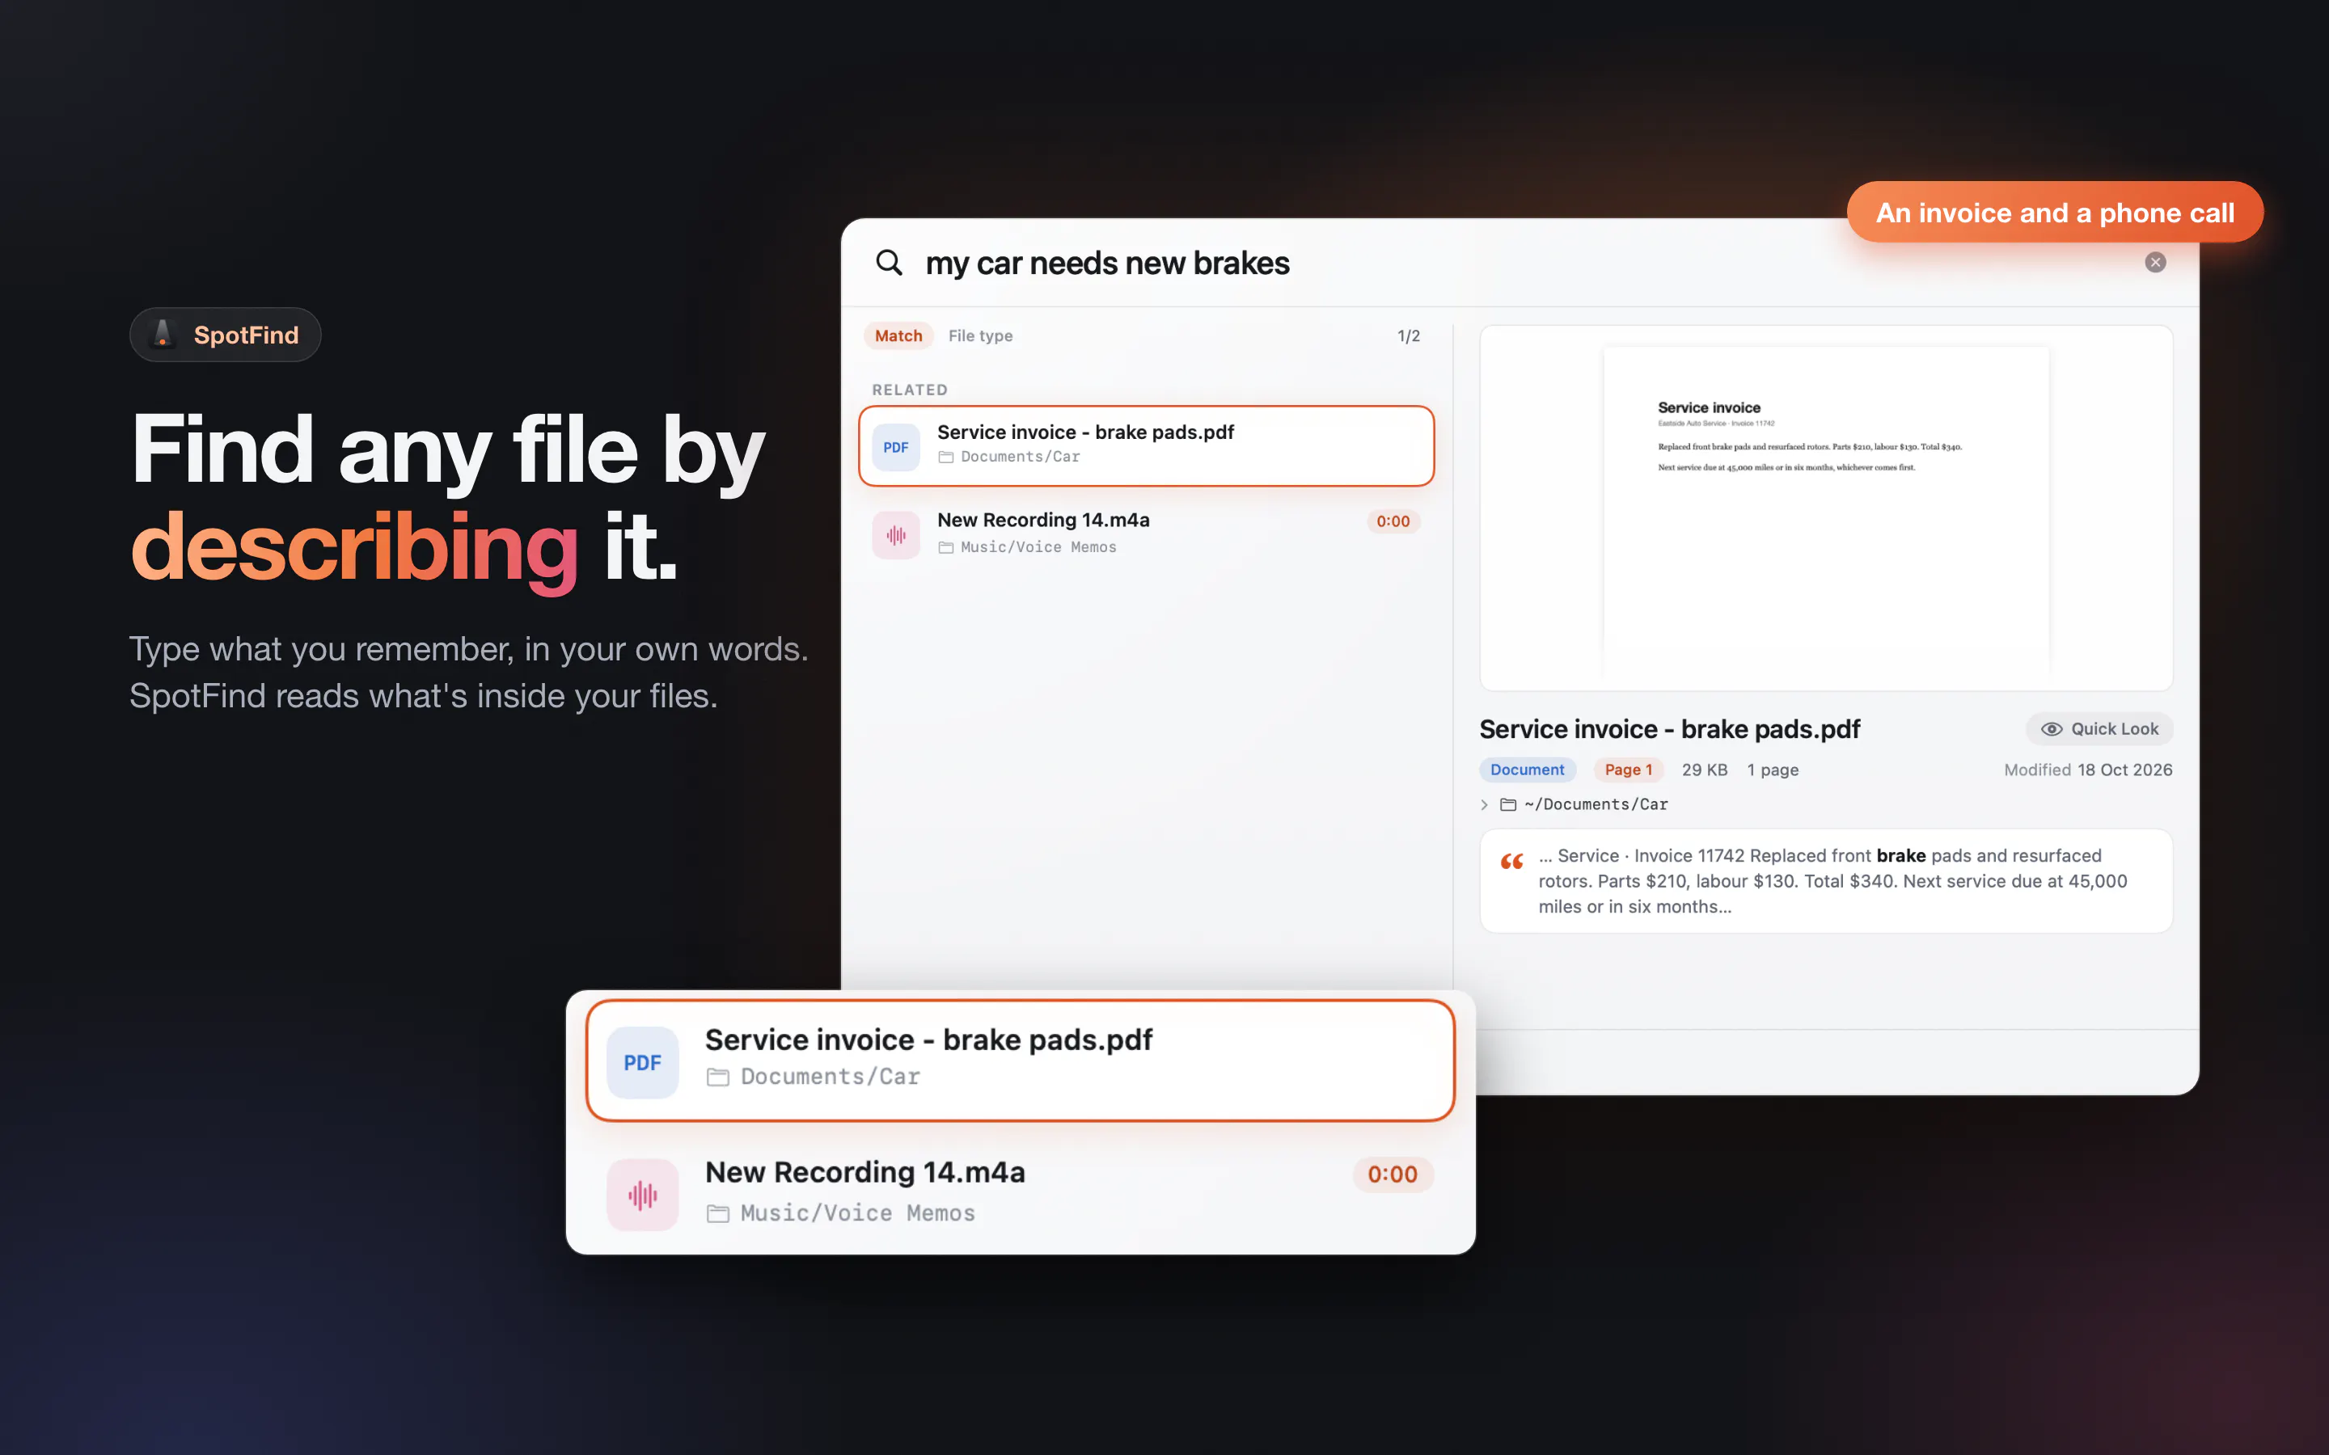The height and width of the screenshot is (1455, 2329).
Task: Select the Match filter tab
Action: tap(898, 335)
